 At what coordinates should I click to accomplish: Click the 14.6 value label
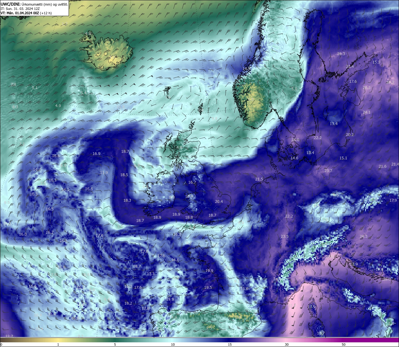pyautogui.click(x=294, y=158)
